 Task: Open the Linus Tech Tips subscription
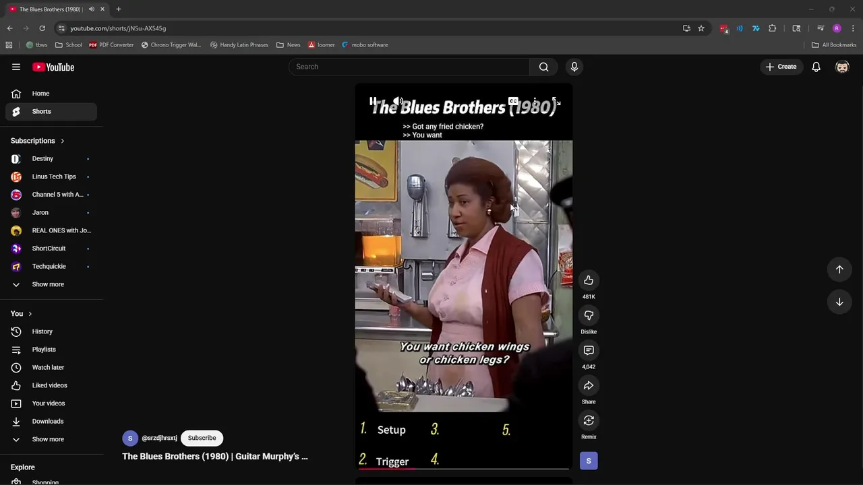click(x=51, y=176)
